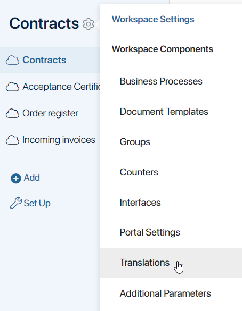
Task: Navigate to Incoming invoices in sidebar
Action: tap(59, 140)
